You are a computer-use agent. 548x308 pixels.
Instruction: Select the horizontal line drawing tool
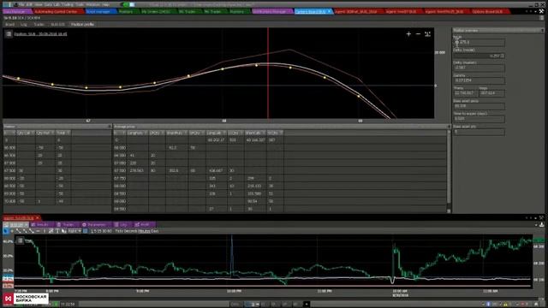coord(38,231)
